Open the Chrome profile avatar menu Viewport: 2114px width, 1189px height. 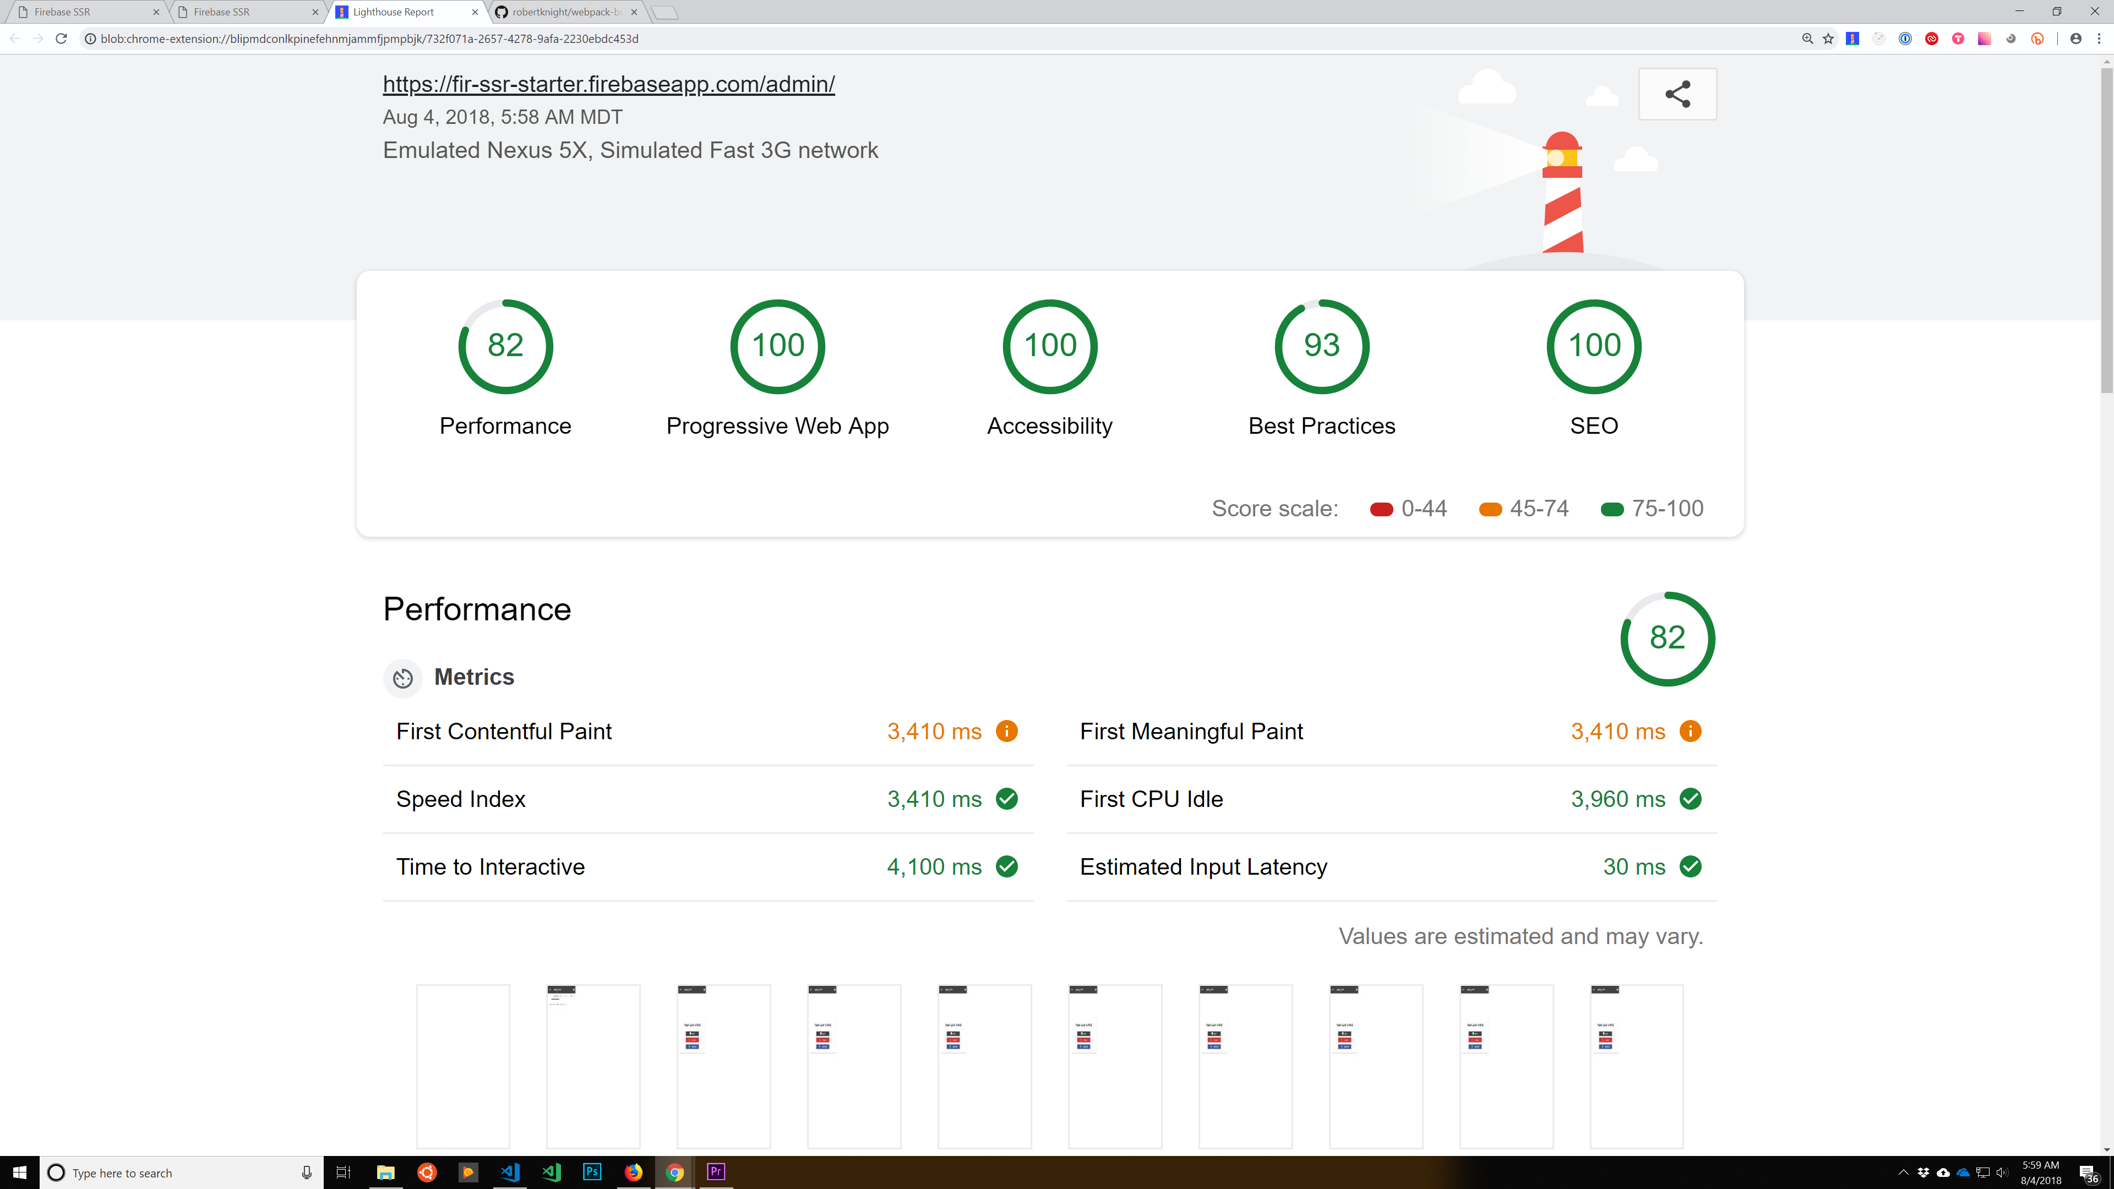[x=2075, y=39]
